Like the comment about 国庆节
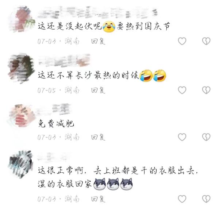 point(182,41)
